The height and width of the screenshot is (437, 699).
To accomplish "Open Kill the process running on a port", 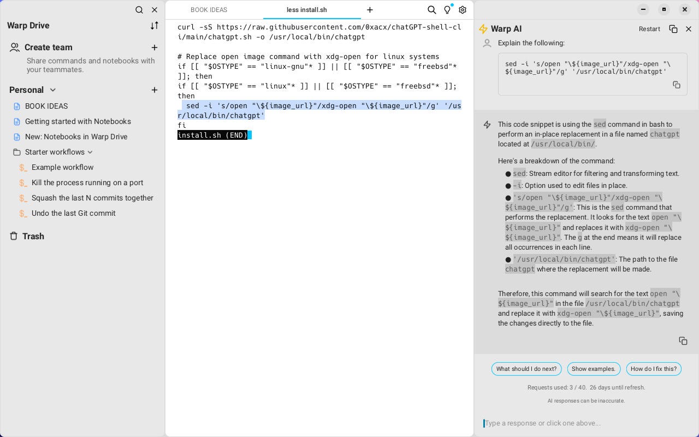I will click(87, 182).
